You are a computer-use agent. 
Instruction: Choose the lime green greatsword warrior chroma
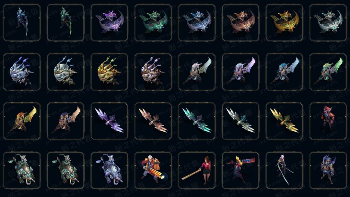pyautogui.click(x=328, y=72)
